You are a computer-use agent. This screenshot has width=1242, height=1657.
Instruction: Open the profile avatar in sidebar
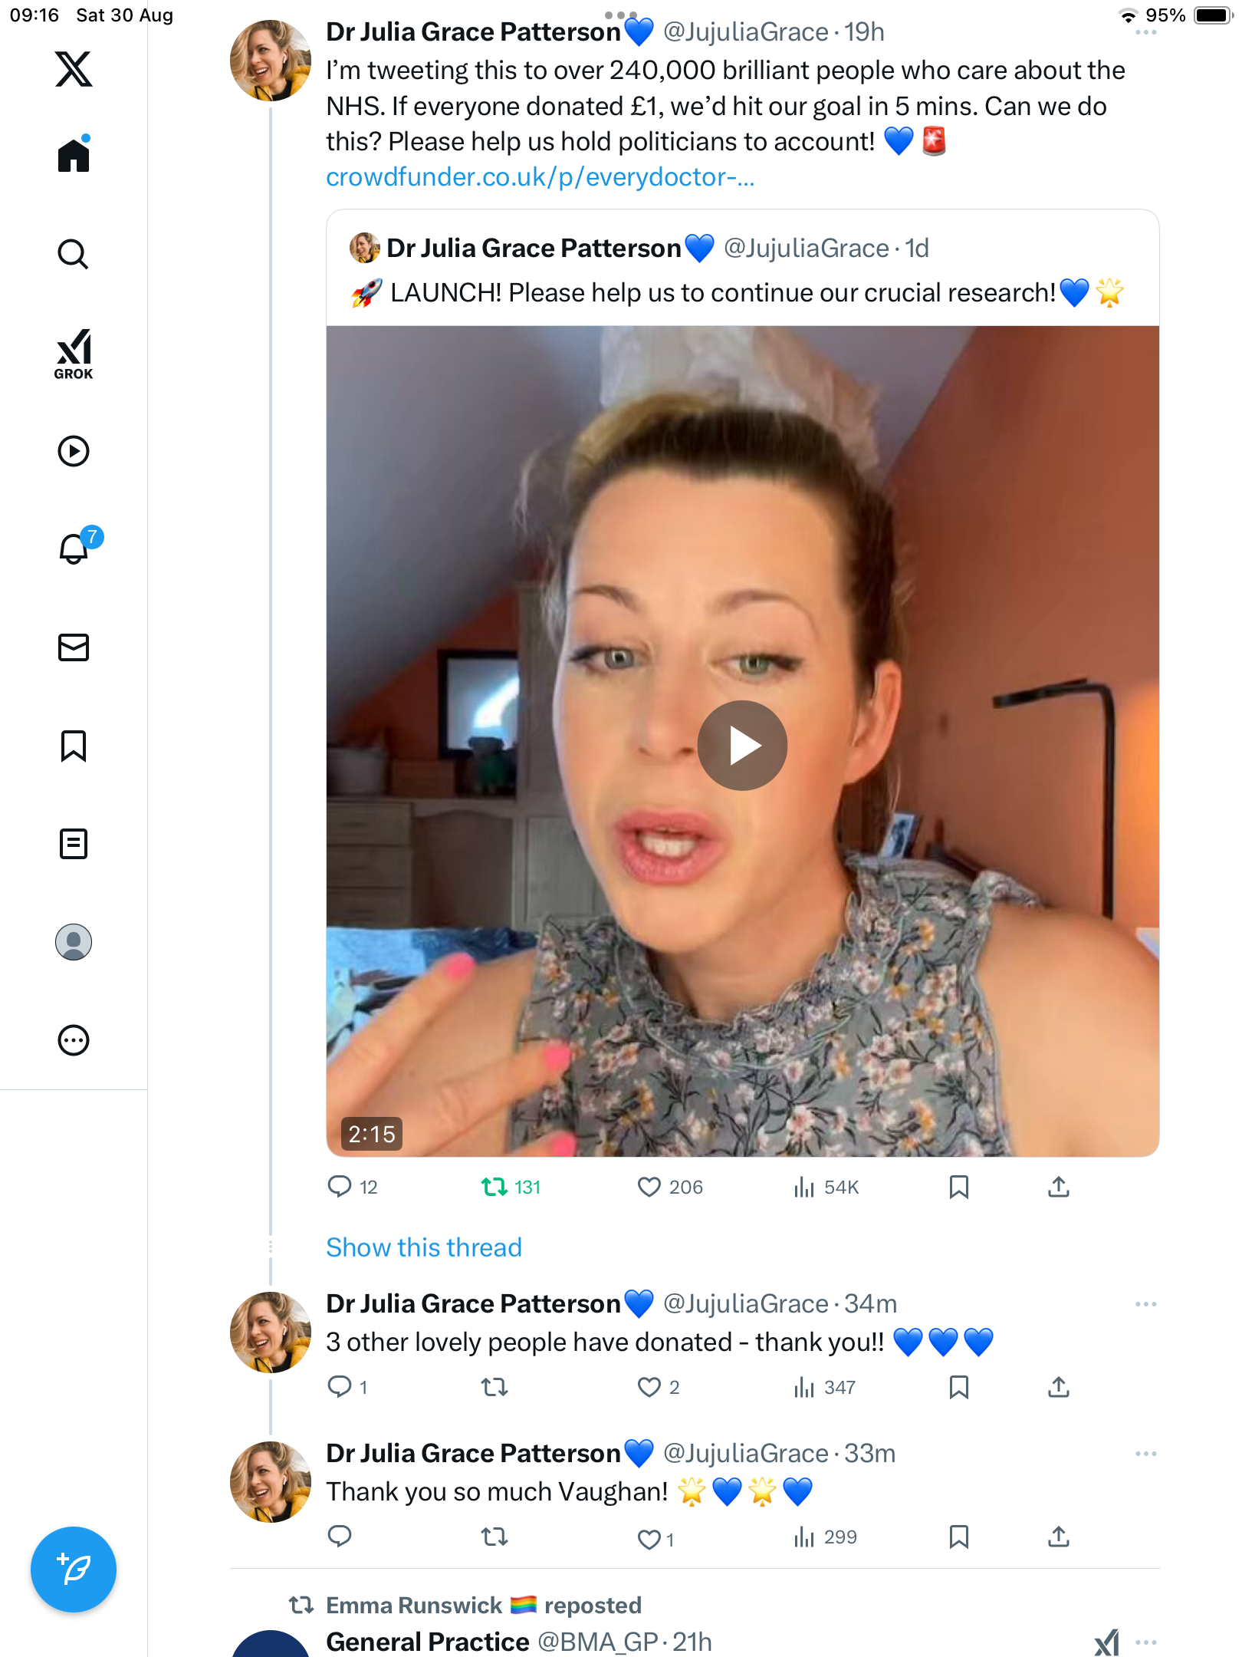point(74,942)
